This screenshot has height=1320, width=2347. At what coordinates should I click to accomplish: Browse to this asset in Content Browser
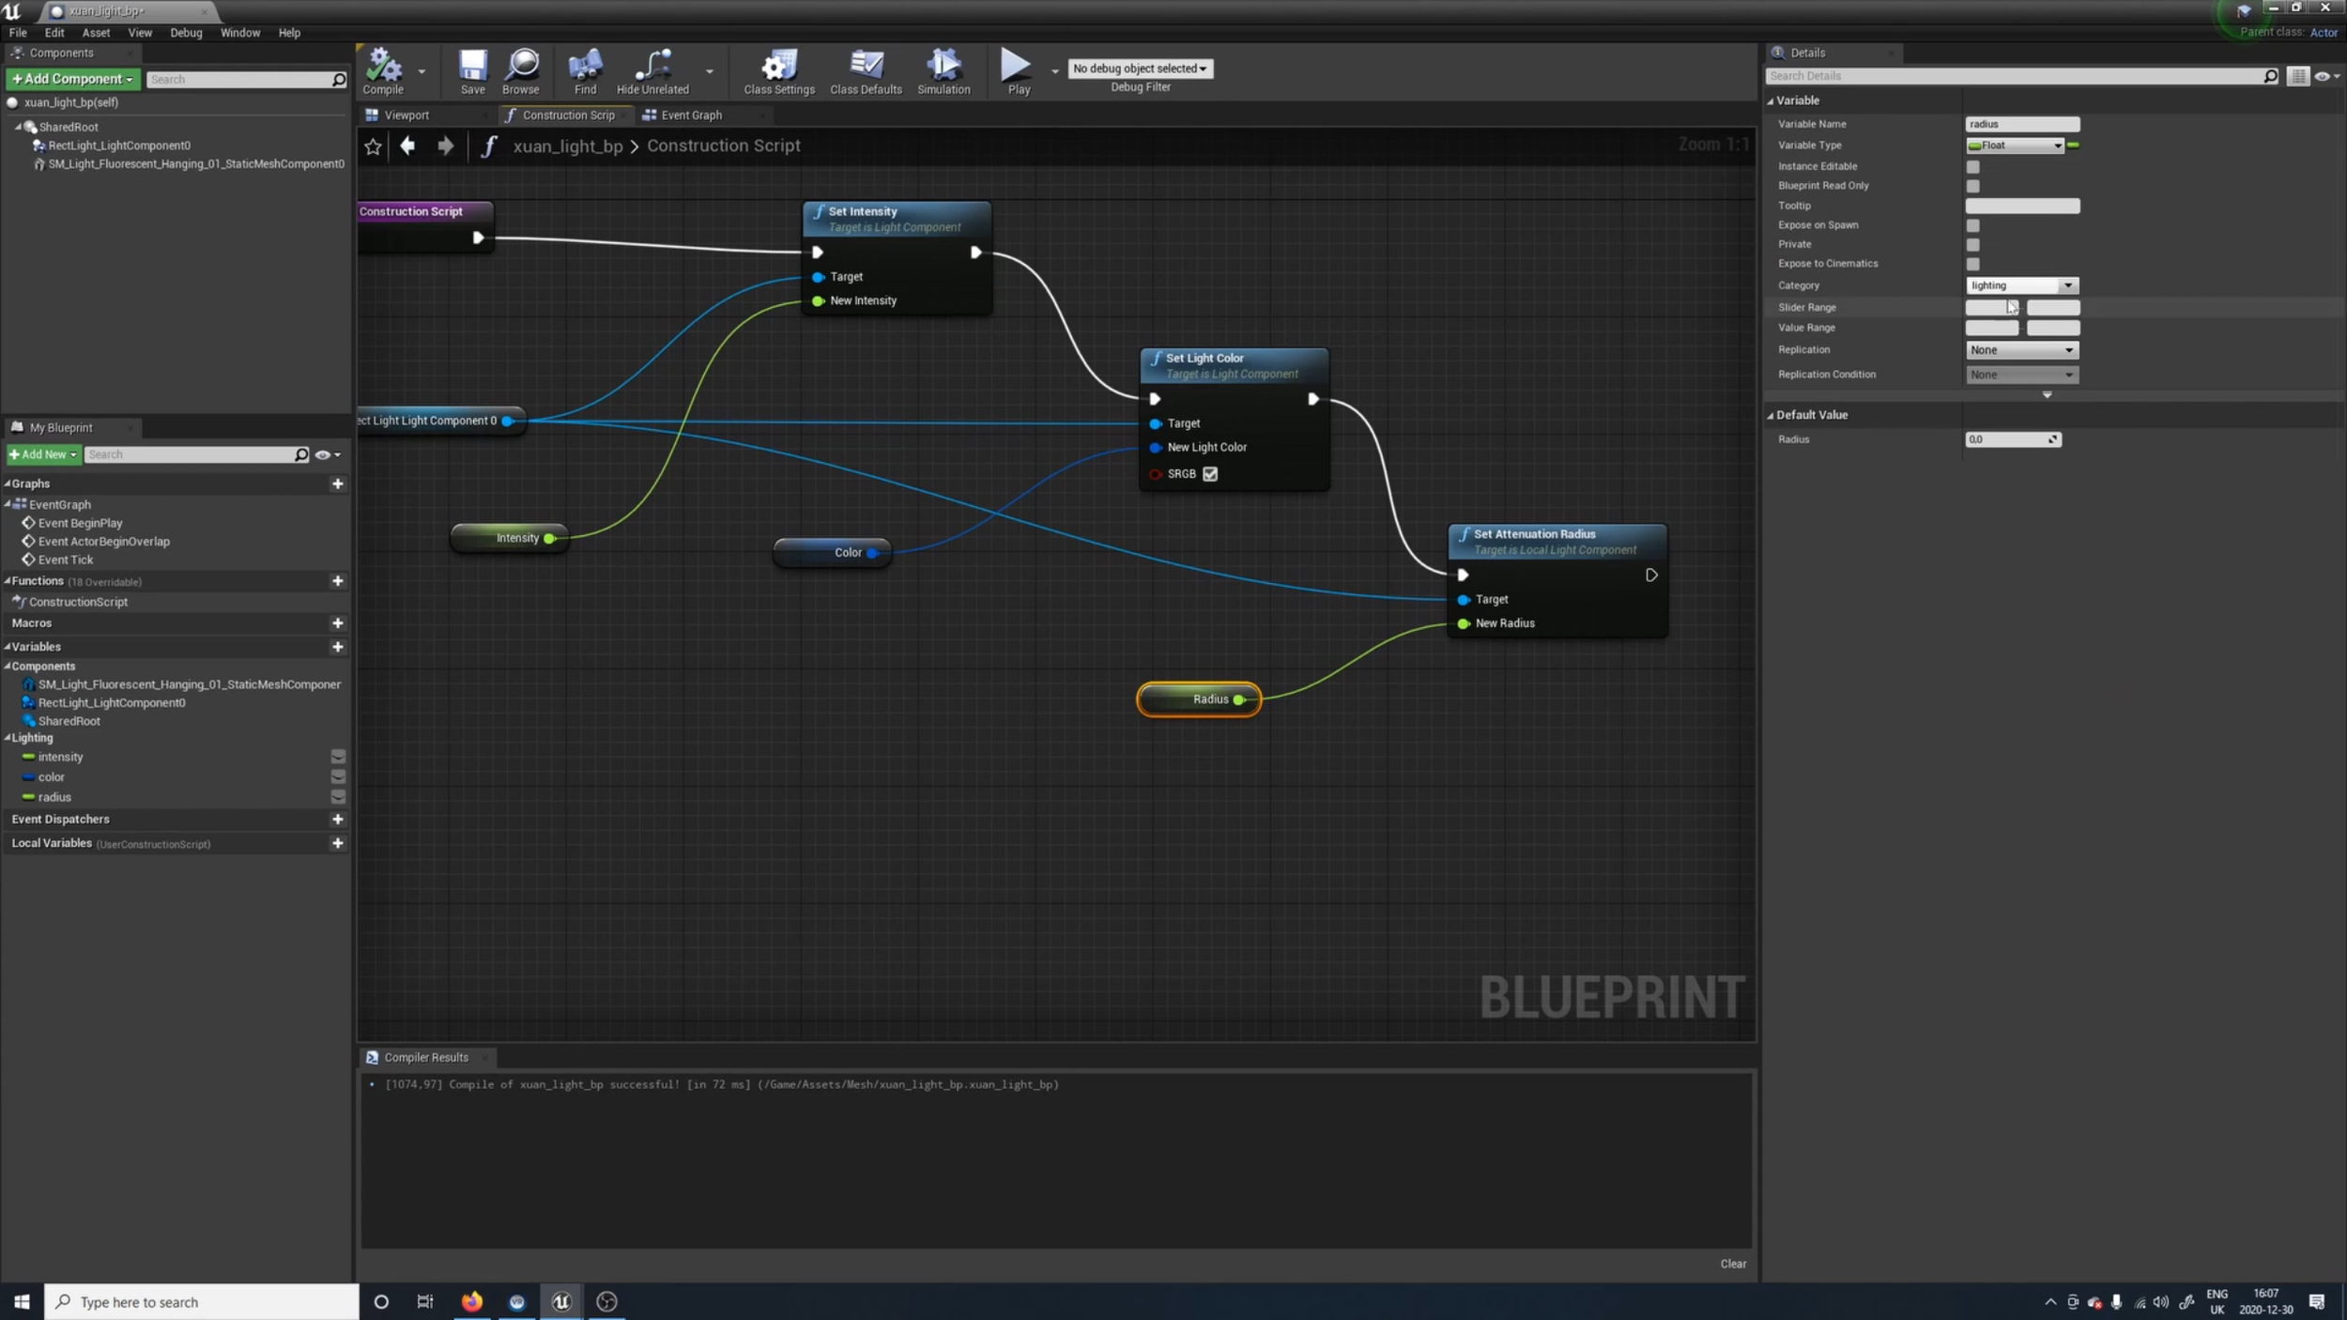[x=520, y=69]
